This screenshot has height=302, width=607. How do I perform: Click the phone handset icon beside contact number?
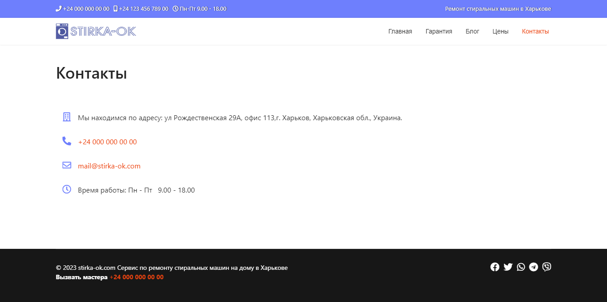click(67, 141)
